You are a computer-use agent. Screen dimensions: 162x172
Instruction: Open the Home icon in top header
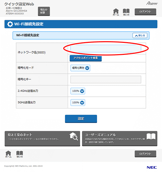[116, 12]
